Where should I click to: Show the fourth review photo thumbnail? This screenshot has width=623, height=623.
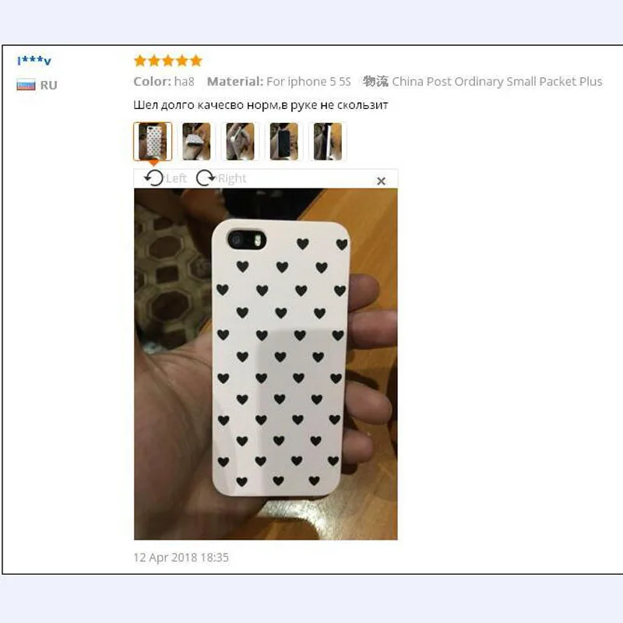point(283,142)
